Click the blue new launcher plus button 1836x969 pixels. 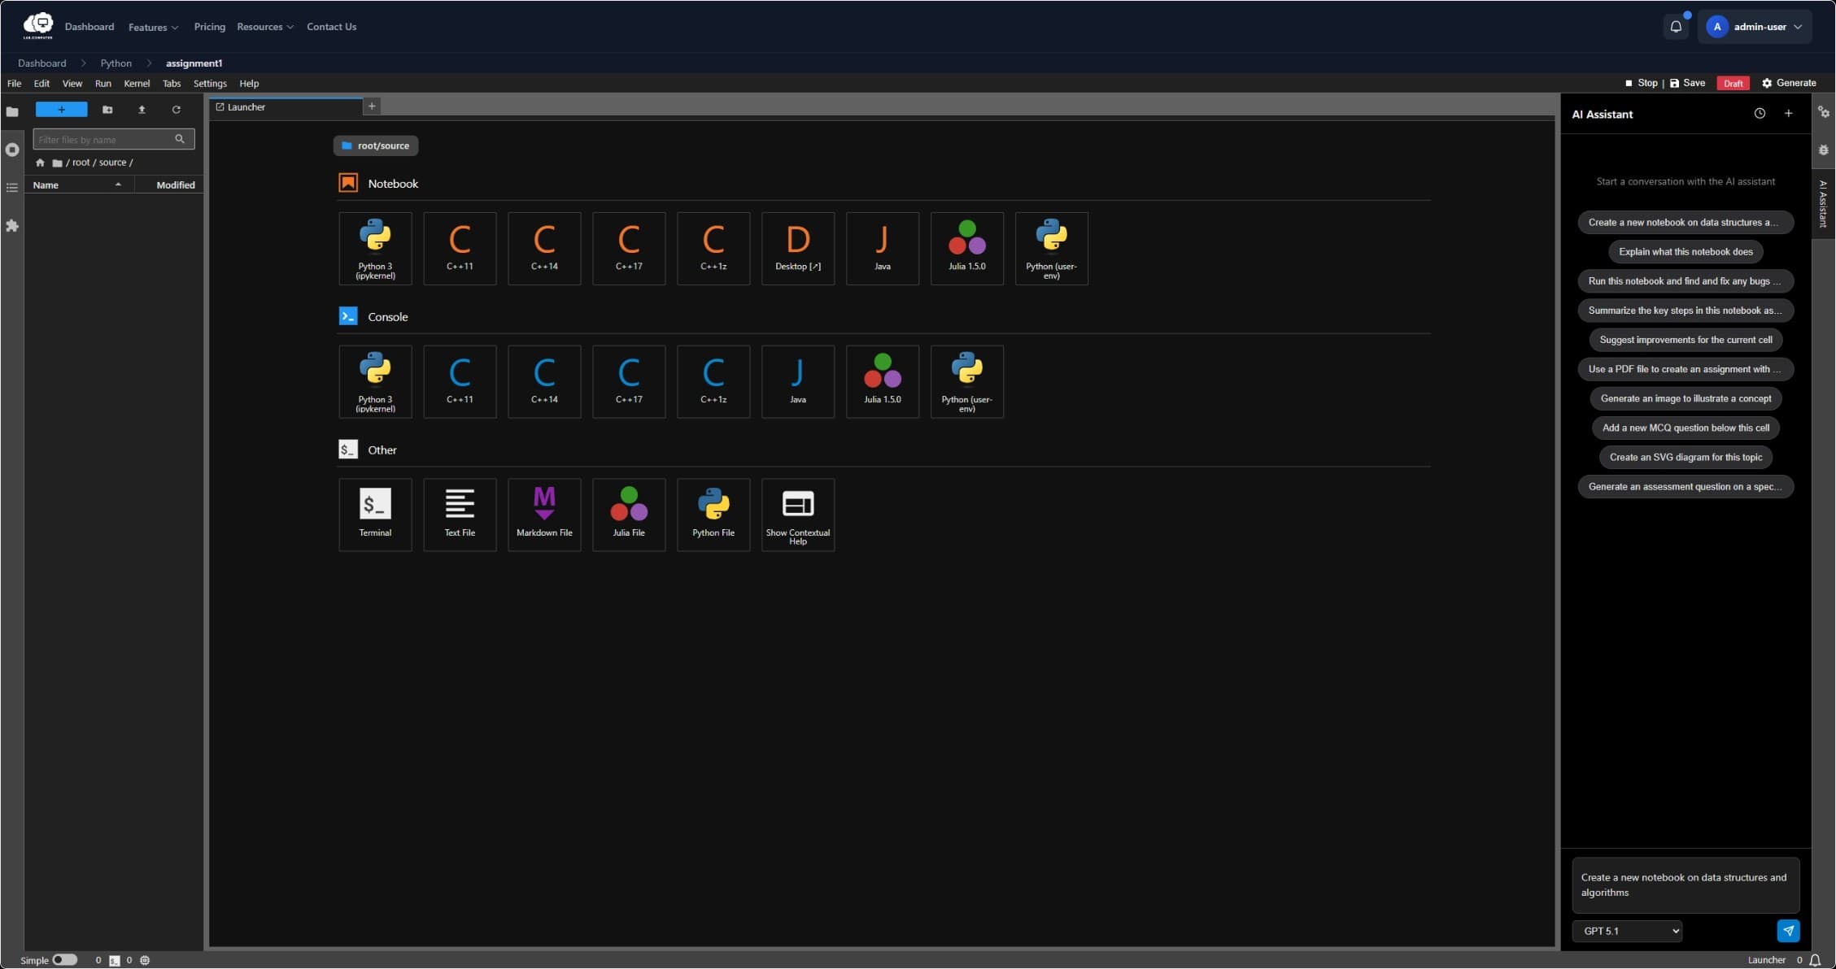tap(61, 110)
